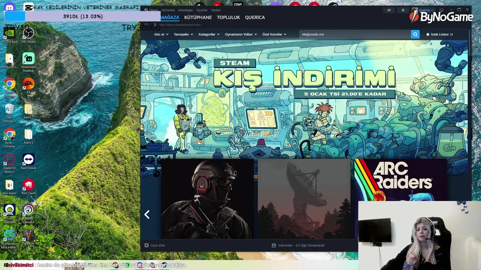Image resolution: width=481 pixels, height=270 pixels.
Task: Go to previous carousel item arrow
Action: [147, 214]
